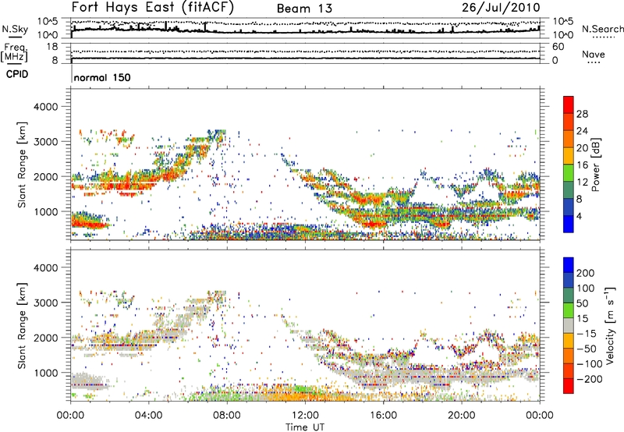
Task: Click the left '10^5' noise axis tick
Action: (48, 21)
